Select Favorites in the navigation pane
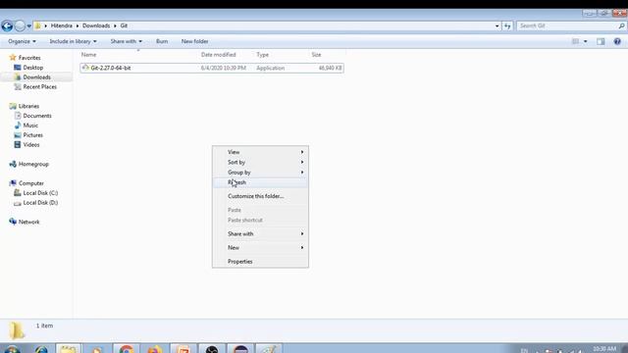628x353 pixels. (x=29, y=58)
